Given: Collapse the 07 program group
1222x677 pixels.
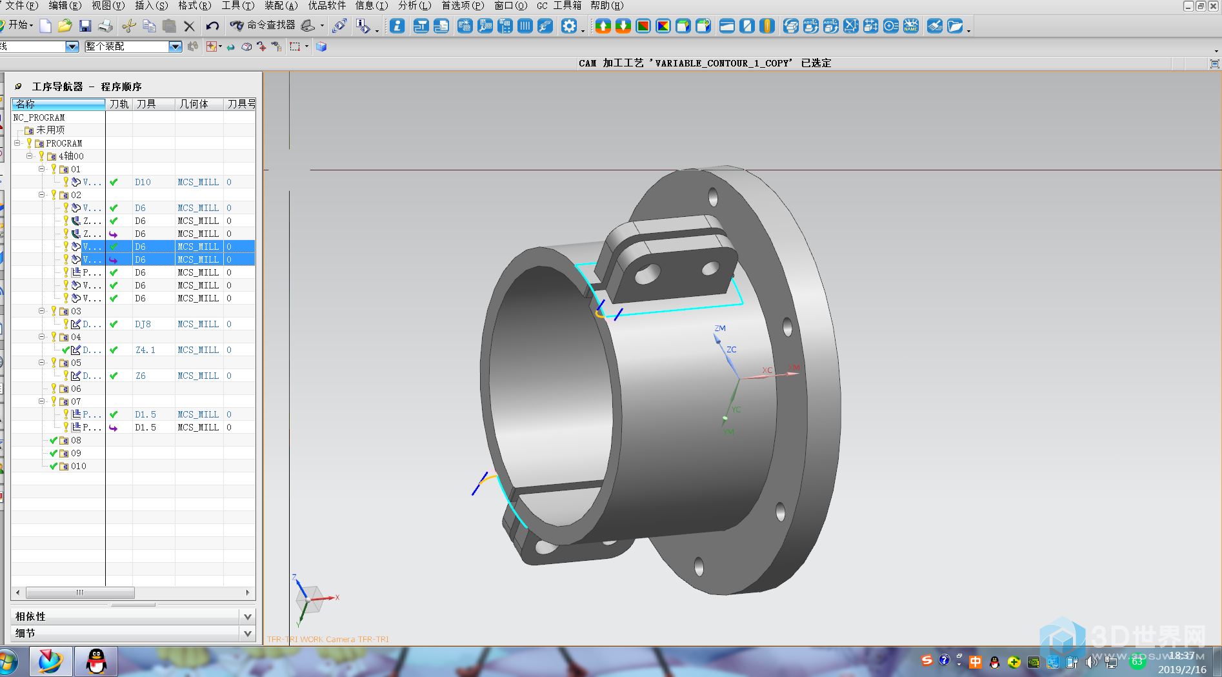Looking at the screenshot, I should click(41, 401).
